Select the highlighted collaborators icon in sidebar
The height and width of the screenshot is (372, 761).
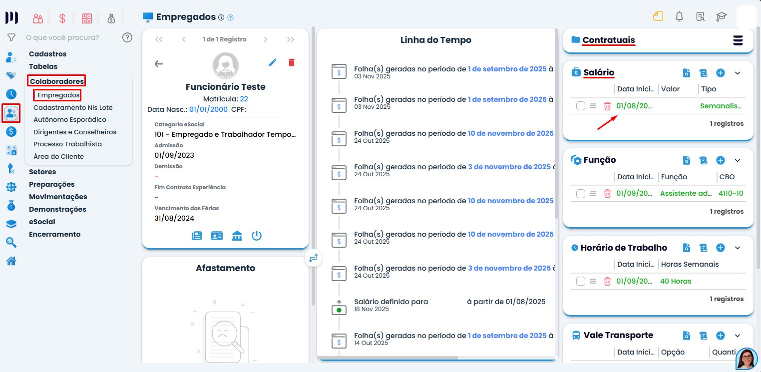coord(11,113)
